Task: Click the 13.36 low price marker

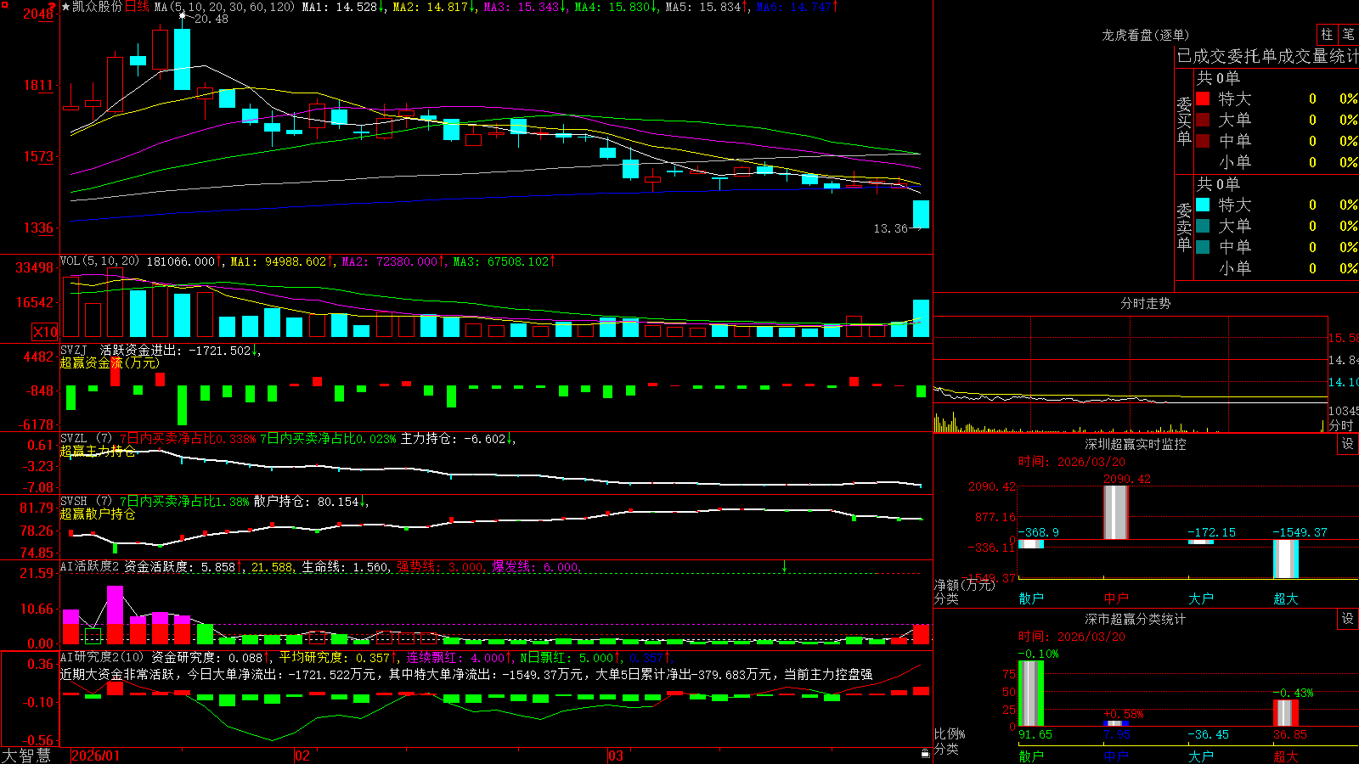Action: [891, 228]
